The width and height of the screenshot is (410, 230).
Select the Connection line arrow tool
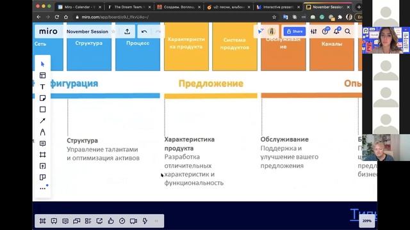coord(43,121)
